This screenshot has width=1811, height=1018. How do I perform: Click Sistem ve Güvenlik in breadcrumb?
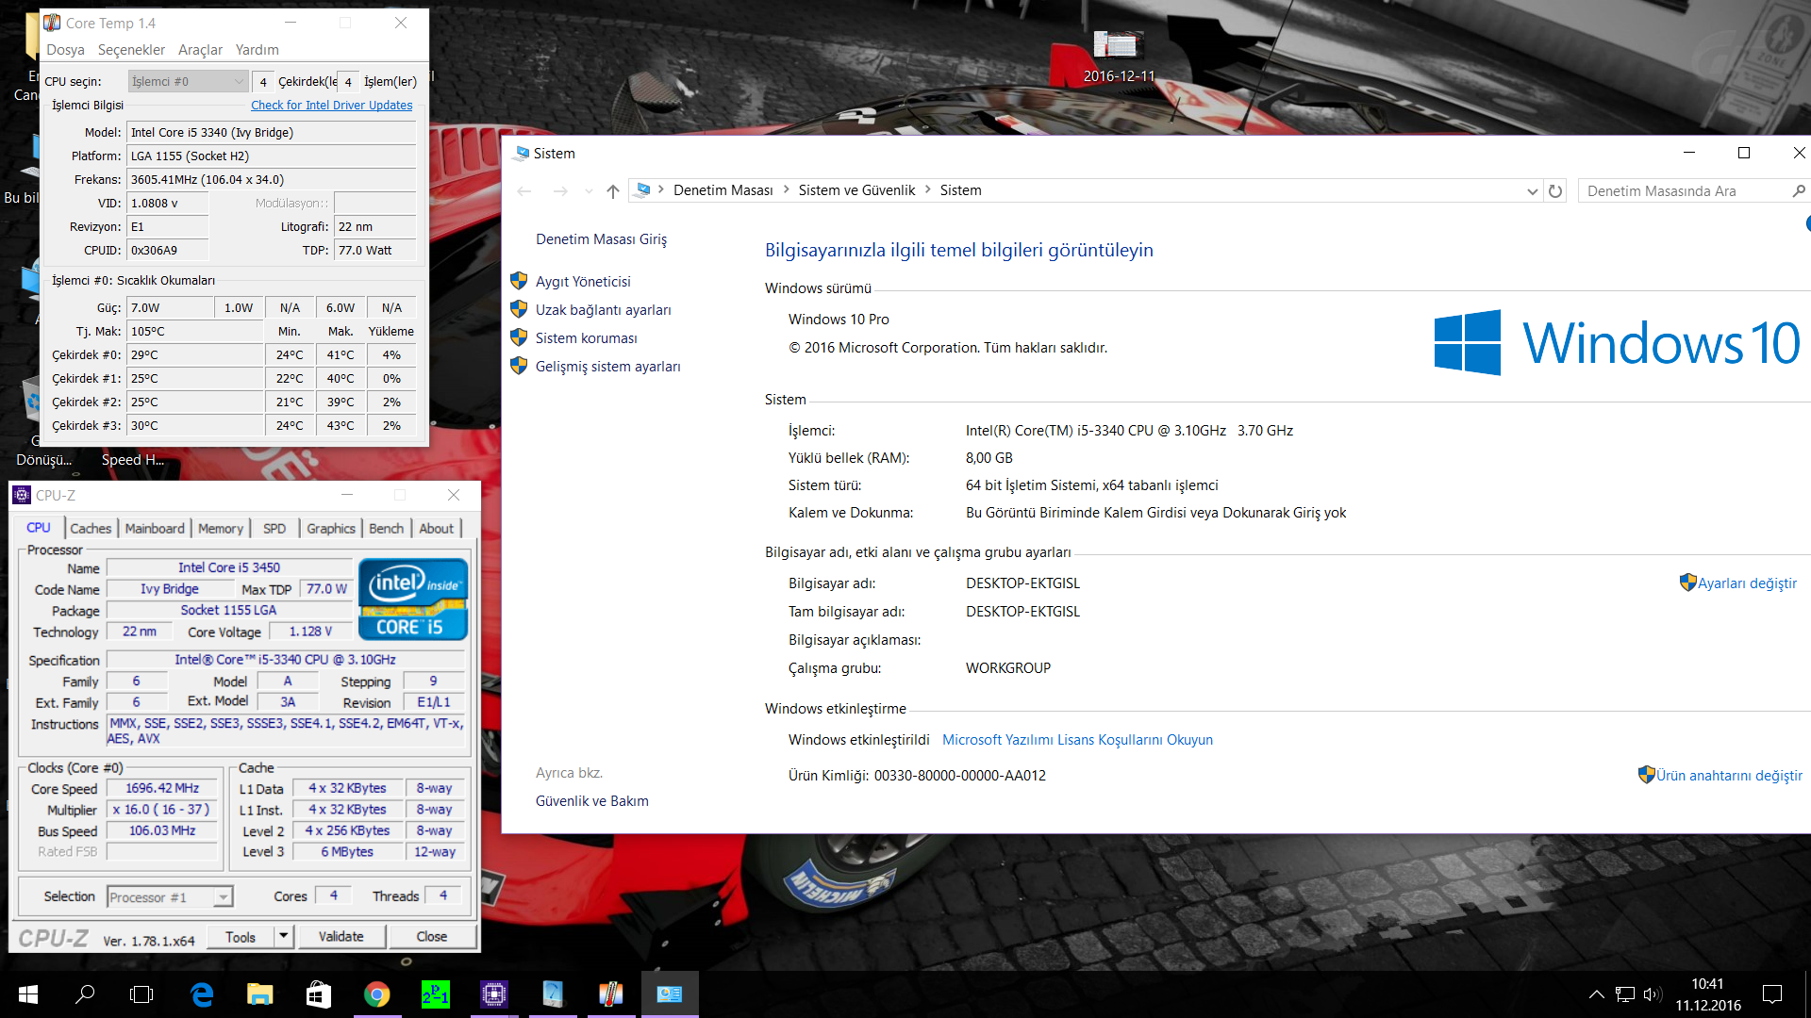pyautogui.click(x=856, y=190)
